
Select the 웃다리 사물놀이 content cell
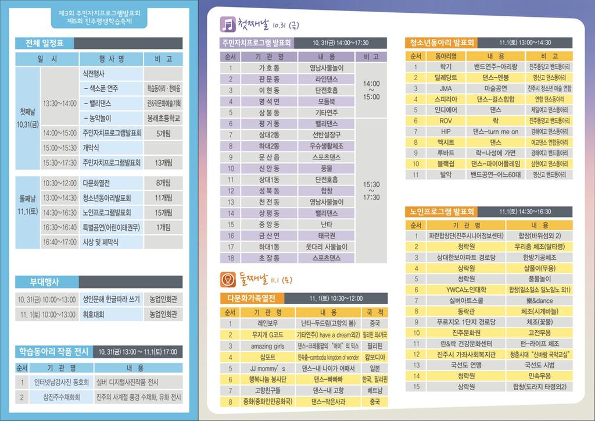click(x=327, y=247)
